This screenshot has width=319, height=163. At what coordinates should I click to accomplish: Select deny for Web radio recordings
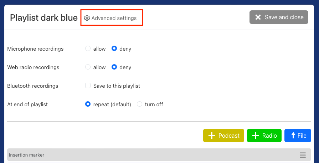114,67
